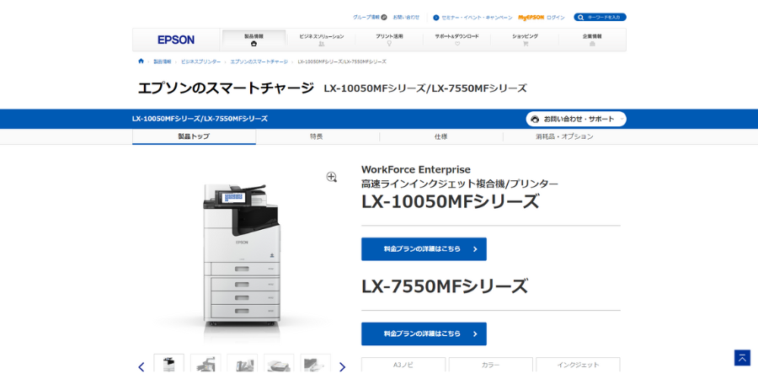The width and height of the screenshot is (758, 379).
Task: Click LX-10050MFシリーズ/LX-7550MFシリーズ text in blue bar
Action: tap(200, 119)
